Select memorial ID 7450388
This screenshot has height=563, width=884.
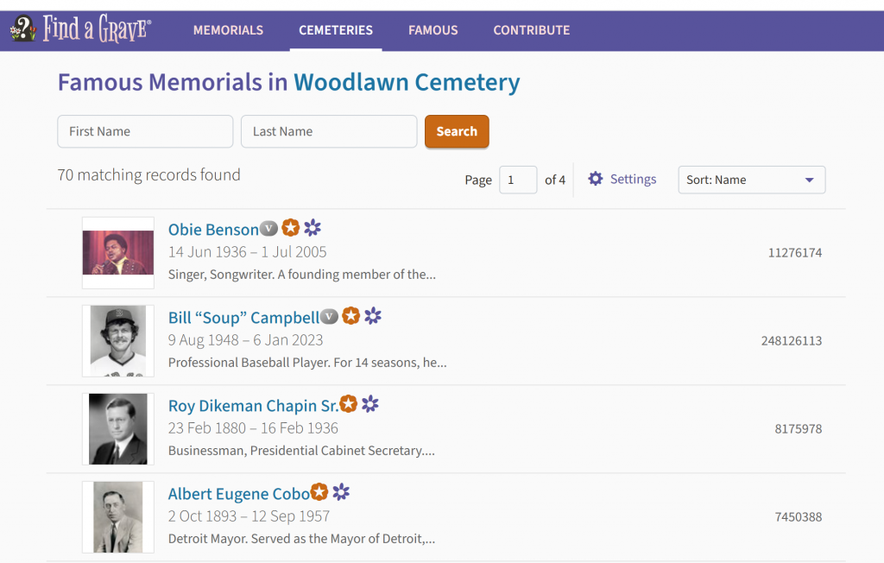coord(799,516)
